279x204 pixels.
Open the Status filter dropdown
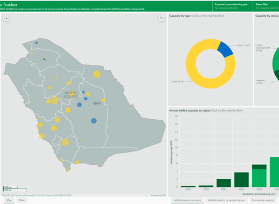pyautogui.click(x=266, y=6)
